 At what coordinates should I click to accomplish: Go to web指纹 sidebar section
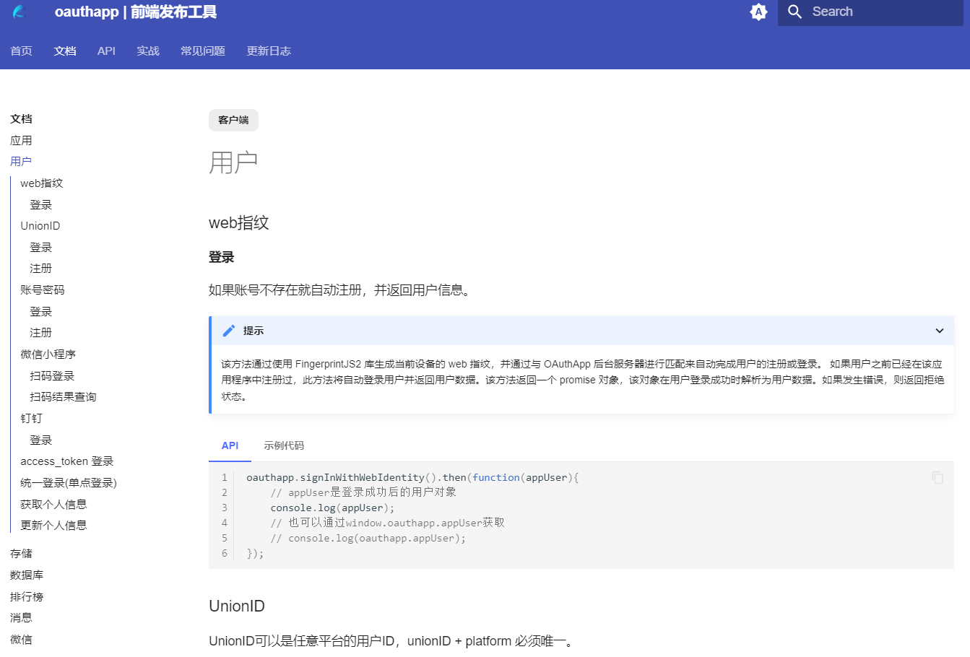[42, 183]
